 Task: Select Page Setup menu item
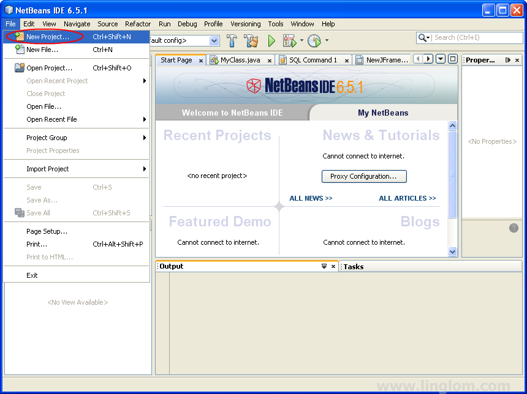(x=77, y=231)
